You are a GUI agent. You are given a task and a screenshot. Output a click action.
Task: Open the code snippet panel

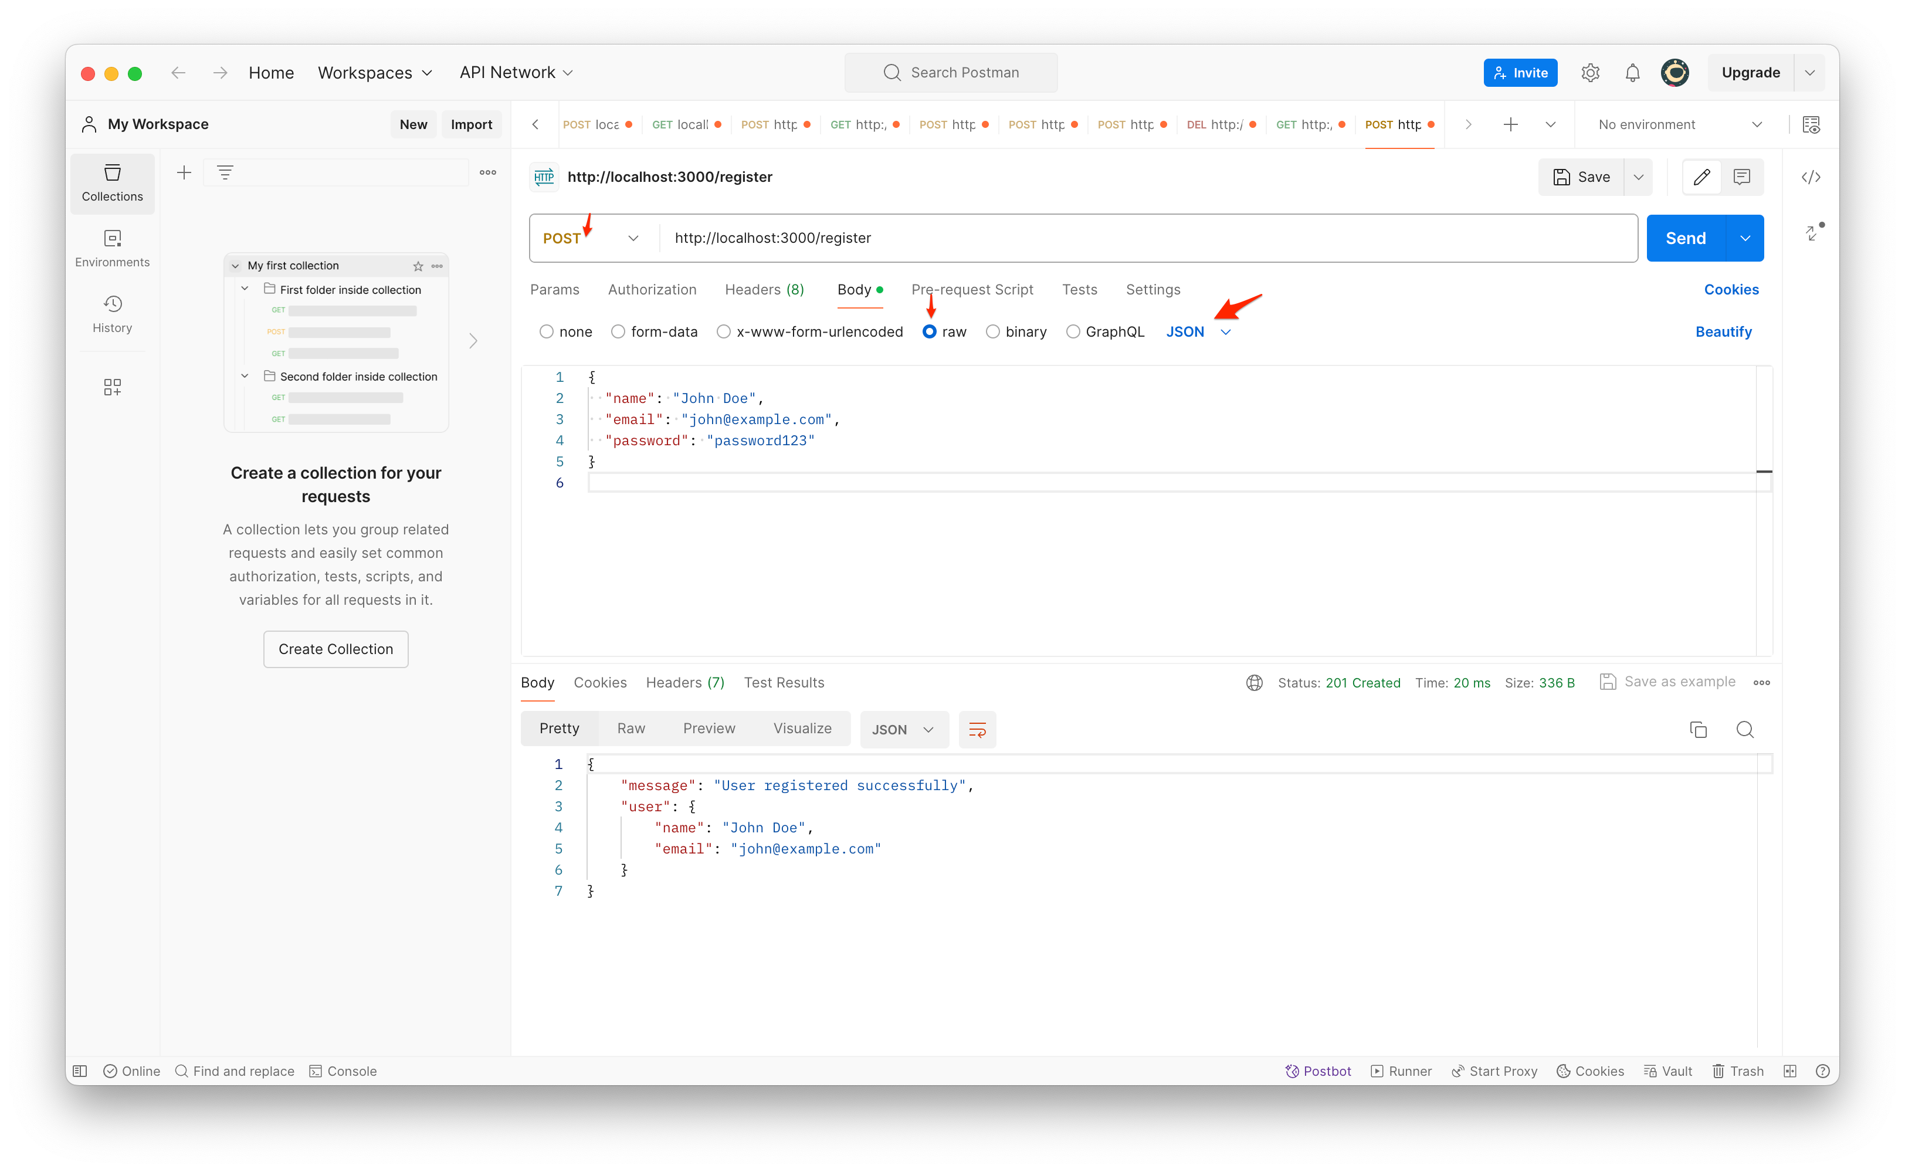(x=1811, y=177)
